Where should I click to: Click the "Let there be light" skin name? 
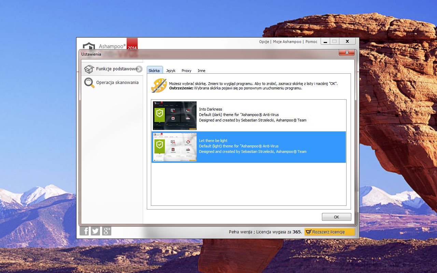coord(213,141)
